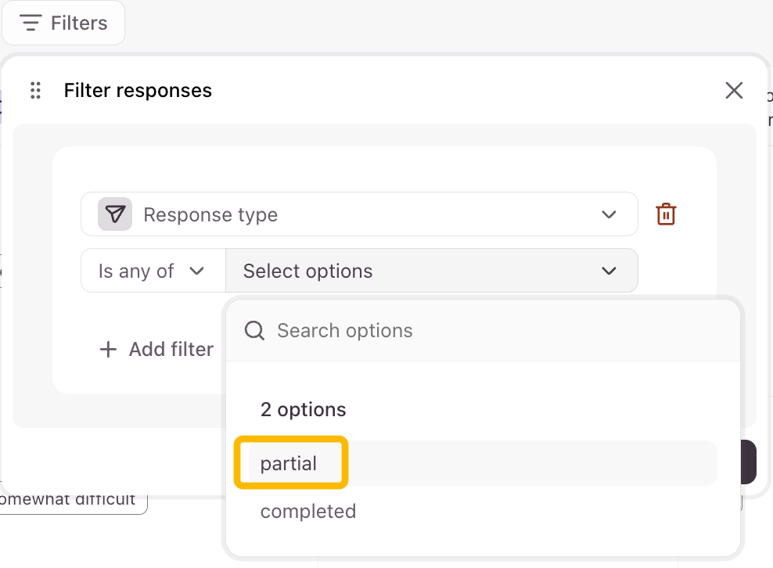Click the Add filter text

pos(171,349)
